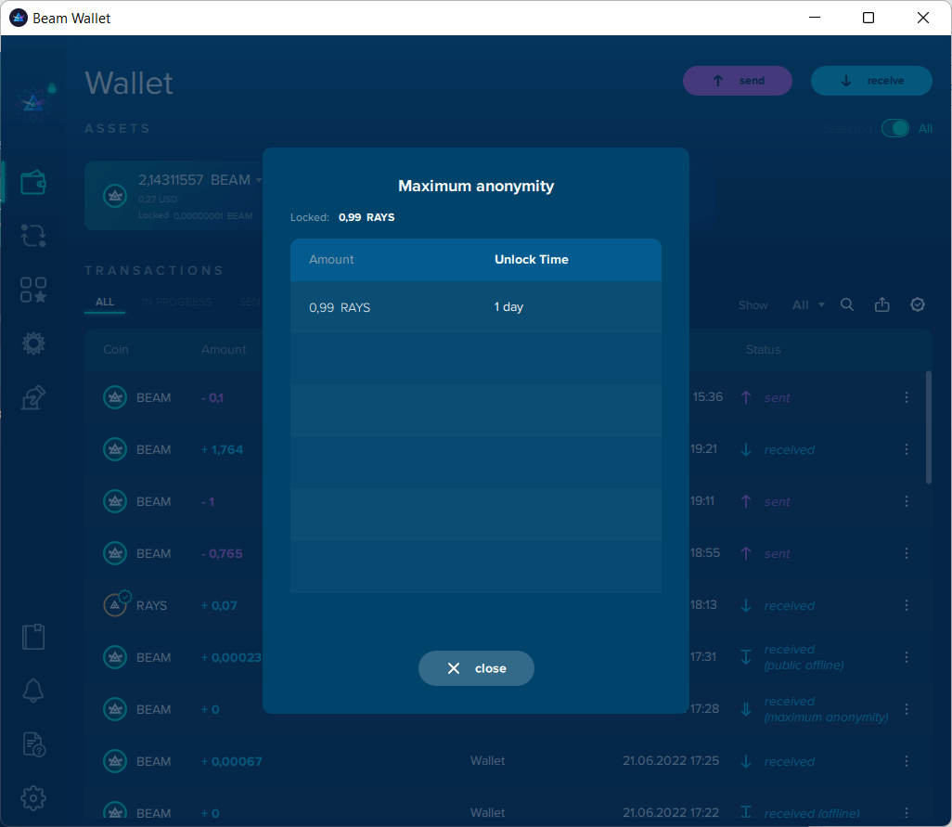Switch to the IN PROGRESS tab
952x827 pixels.
176,302
